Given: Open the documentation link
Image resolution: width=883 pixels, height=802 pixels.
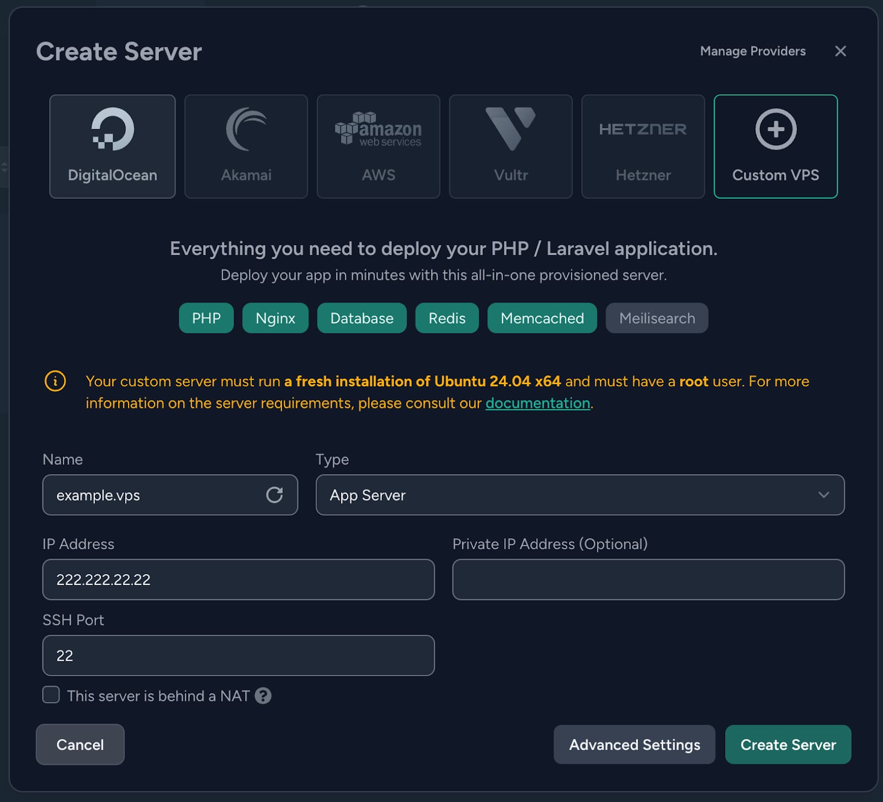Looking at the screenshot, I should [x=538, y=403].
